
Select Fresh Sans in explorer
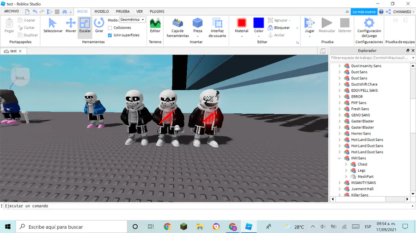pyautogui.click(x=360, y=109)
